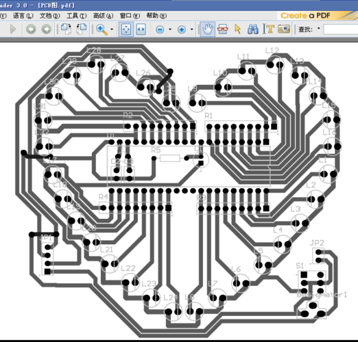Fit the whole page in the window

(x=126, y=29)
